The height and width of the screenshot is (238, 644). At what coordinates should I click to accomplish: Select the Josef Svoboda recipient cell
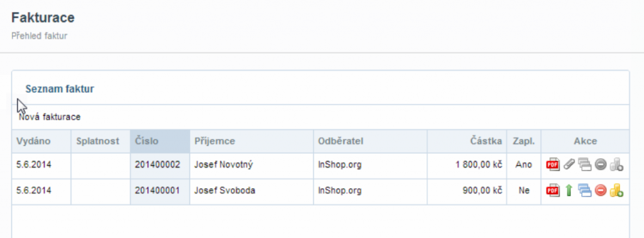point(252,192)
